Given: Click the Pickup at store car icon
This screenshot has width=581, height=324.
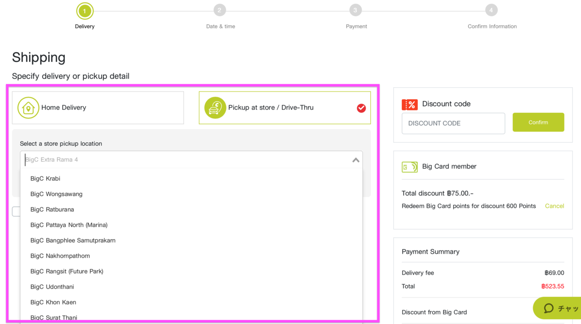Looking at the screenshot, I should (215, 108).
